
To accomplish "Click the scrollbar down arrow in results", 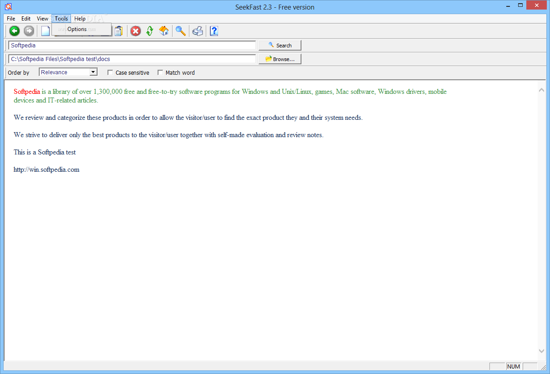I will (541, 351).
